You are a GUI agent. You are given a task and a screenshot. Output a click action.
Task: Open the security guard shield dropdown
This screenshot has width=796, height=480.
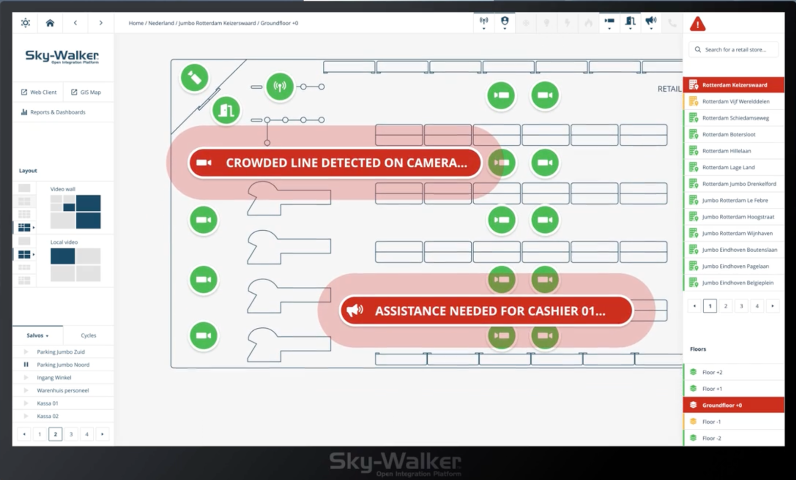pyautogui.click(x=505, y=22)
